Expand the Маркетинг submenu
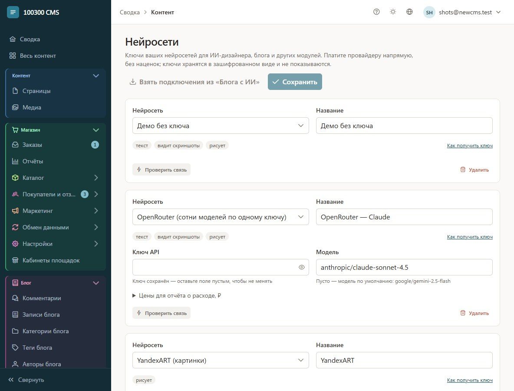 coord(96,211)
